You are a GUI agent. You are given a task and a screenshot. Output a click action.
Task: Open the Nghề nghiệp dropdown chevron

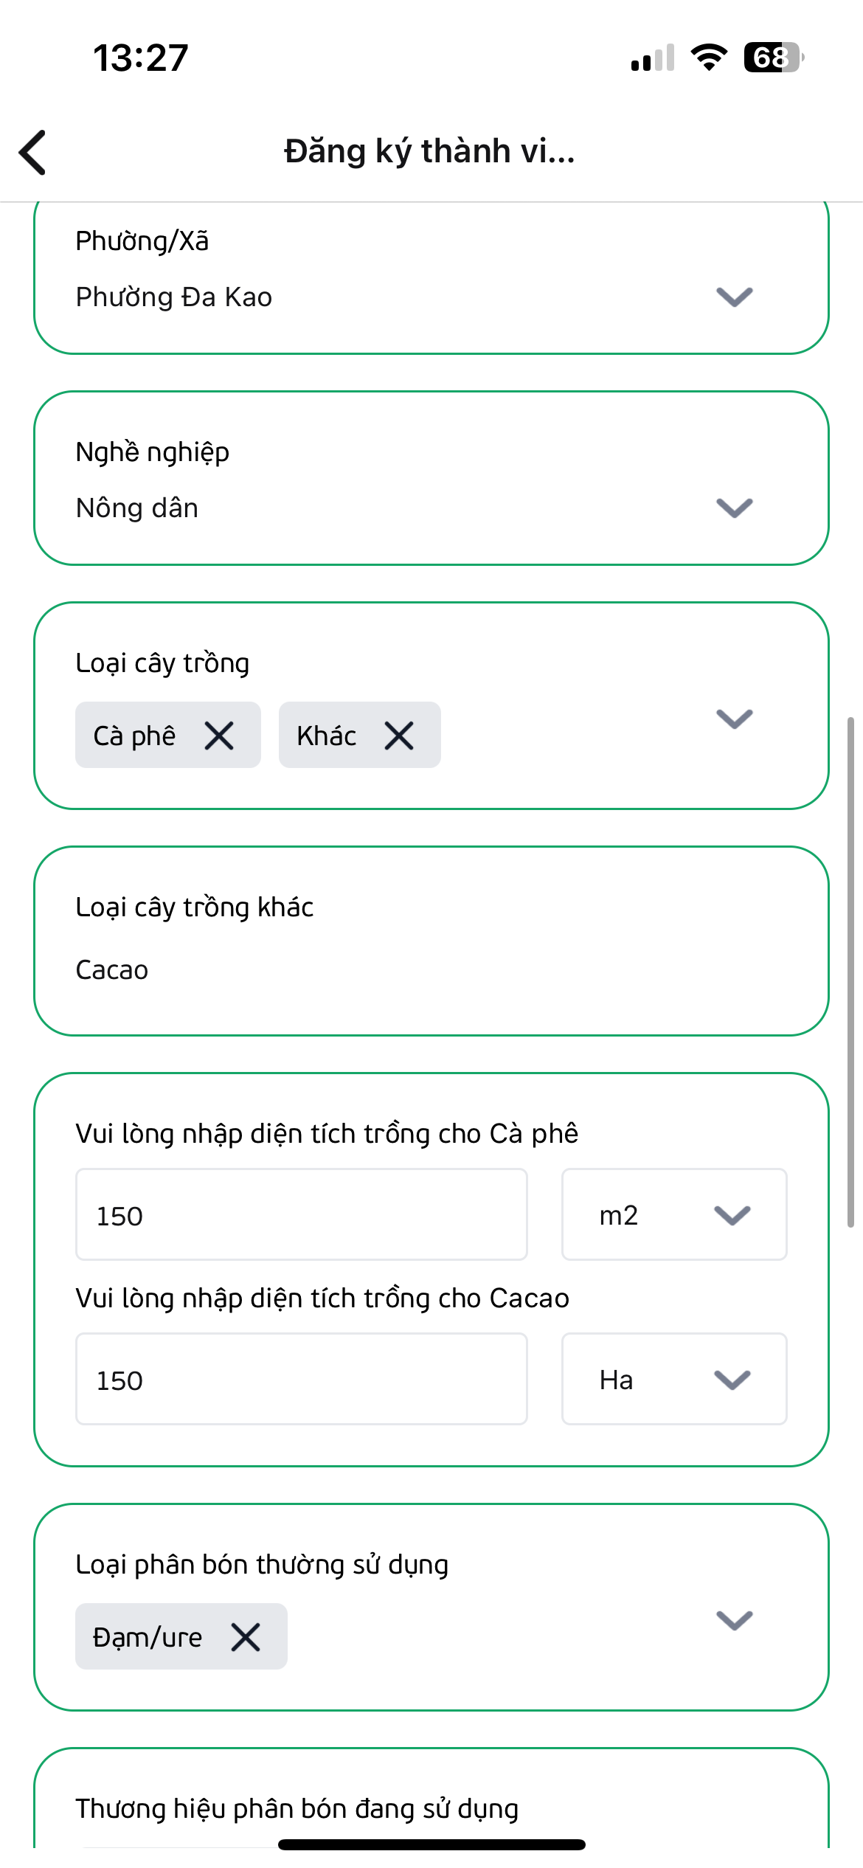point(735,508)
